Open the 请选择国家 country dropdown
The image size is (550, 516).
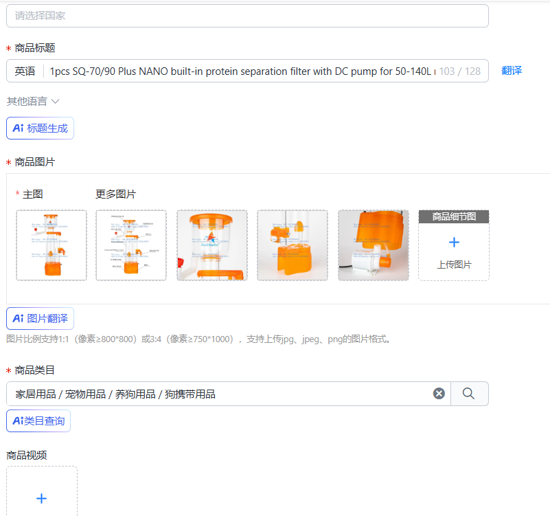[247, 15]
